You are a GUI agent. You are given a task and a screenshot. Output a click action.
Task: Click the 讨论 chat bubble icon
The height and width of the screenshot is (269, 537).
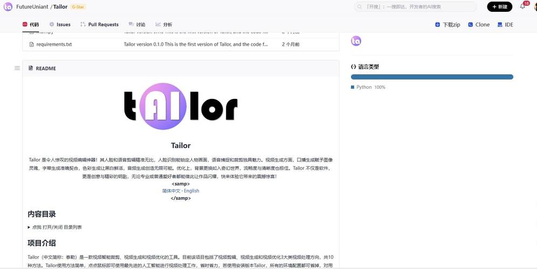(131, 24)
